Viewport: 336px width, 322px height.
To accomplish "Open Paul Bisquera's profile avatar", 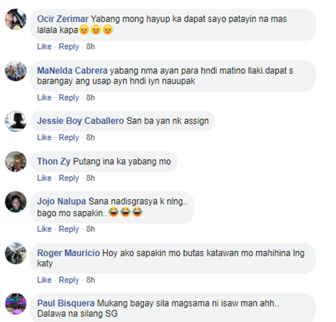I will click(16, 304).
